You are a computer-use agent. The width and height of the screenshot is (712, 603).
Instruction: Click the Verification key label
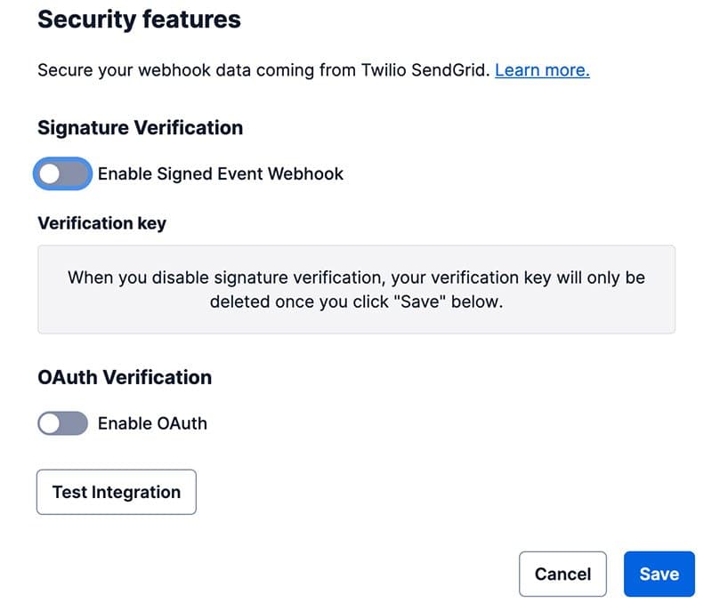pyautogui.click(x=101, y=223)
